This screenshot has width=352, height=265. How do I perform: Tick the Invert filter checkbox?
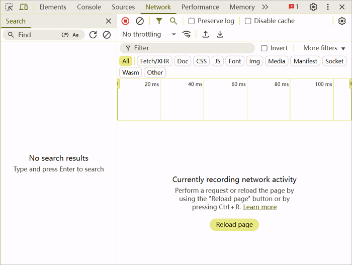point(264,48)
